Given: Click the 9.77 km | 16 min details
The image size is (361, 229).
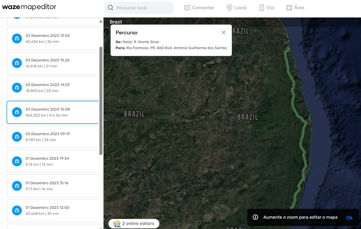Looking at the screenshot, I should click(39, 189).
